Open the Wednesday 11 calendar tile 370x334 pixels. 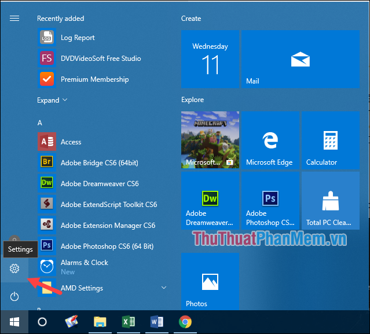pyautogui.click(x=210, y=59)
